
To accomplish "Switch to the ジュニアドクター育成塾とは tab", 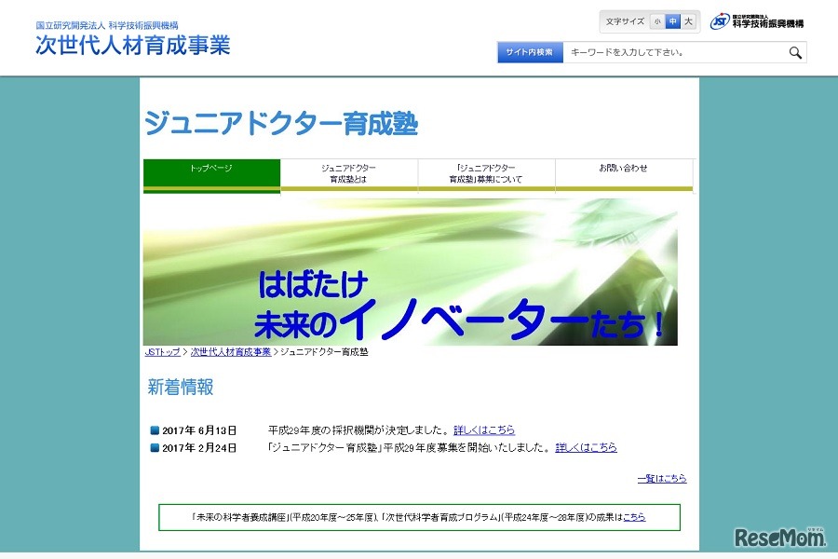I will click(x=347, y=172).
